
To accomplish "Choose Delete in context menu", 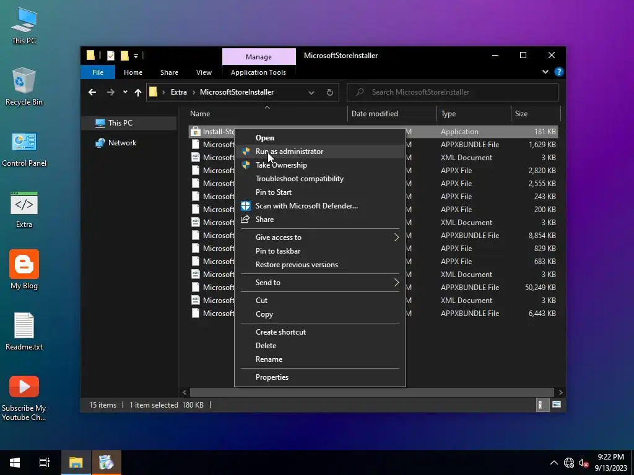I will (x=320, y=346).
